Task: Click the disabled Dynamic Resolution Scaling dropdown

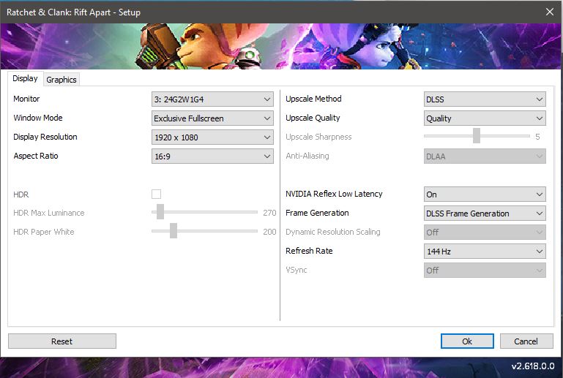Action: [x=485, y=232]
